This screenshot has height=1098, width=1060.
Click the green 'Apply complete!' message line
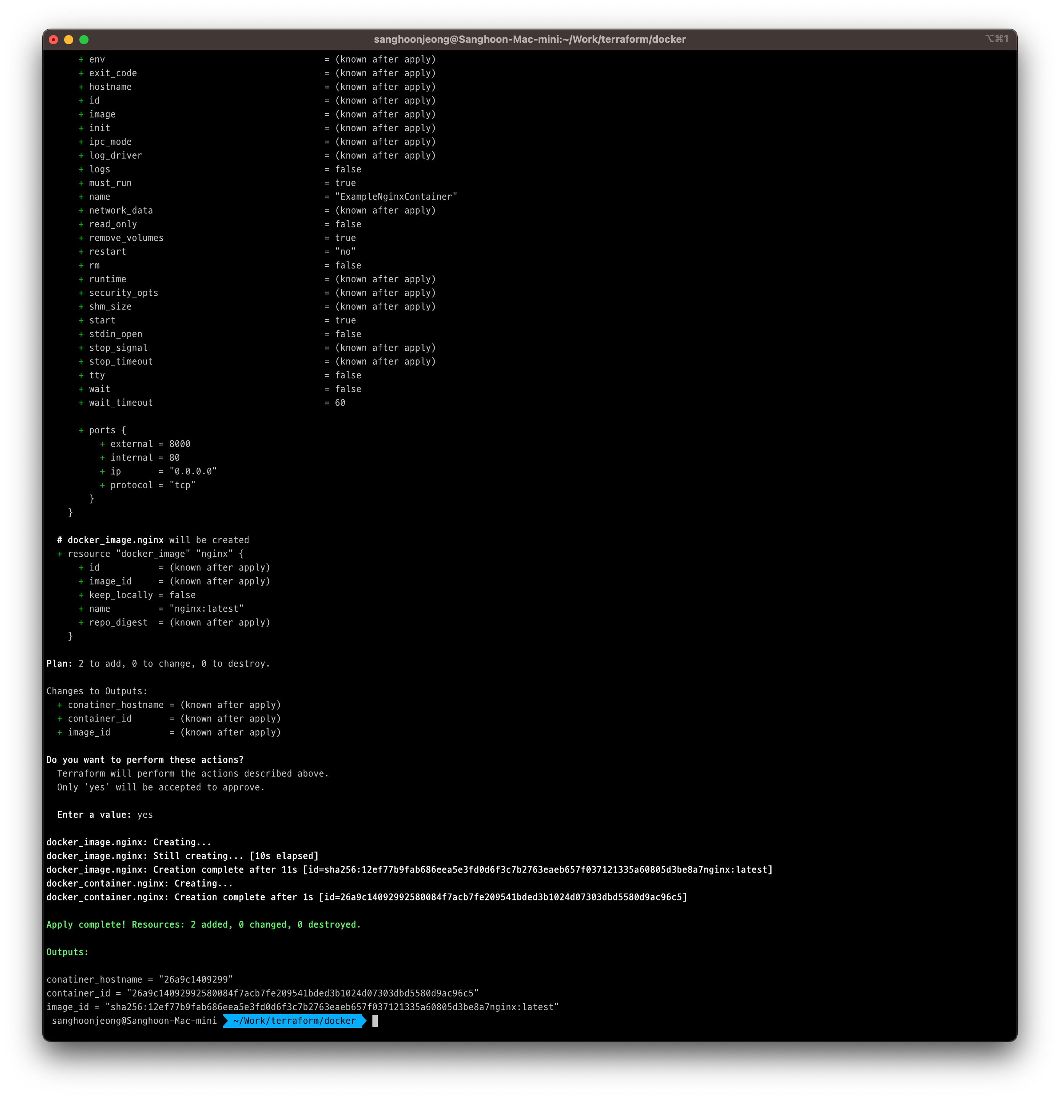point(203,924)
